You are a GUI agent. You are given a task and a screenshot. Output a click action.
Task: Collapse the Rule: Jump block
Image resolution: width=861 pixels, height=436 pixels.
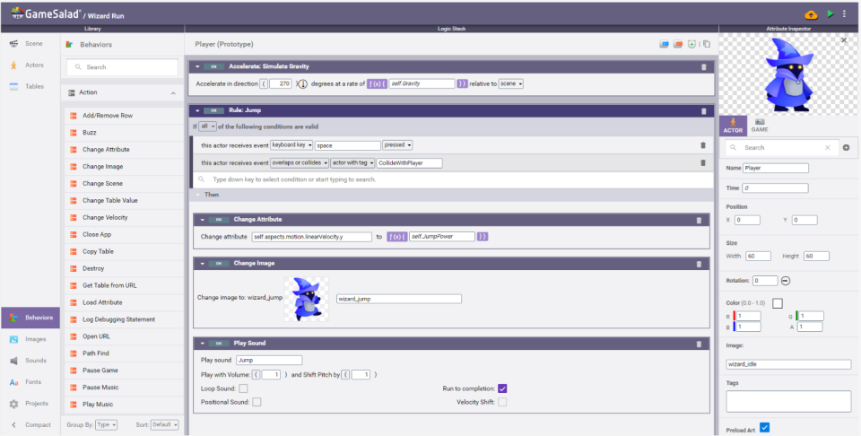(x=197, y=111)
